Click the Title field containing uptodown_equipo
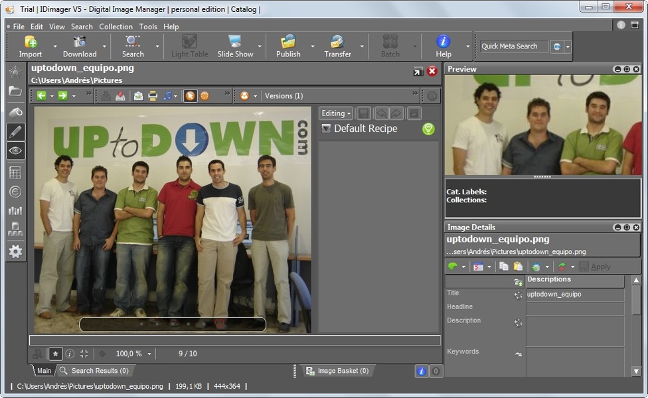Screen dimensions: 648x398 (575, 295)
